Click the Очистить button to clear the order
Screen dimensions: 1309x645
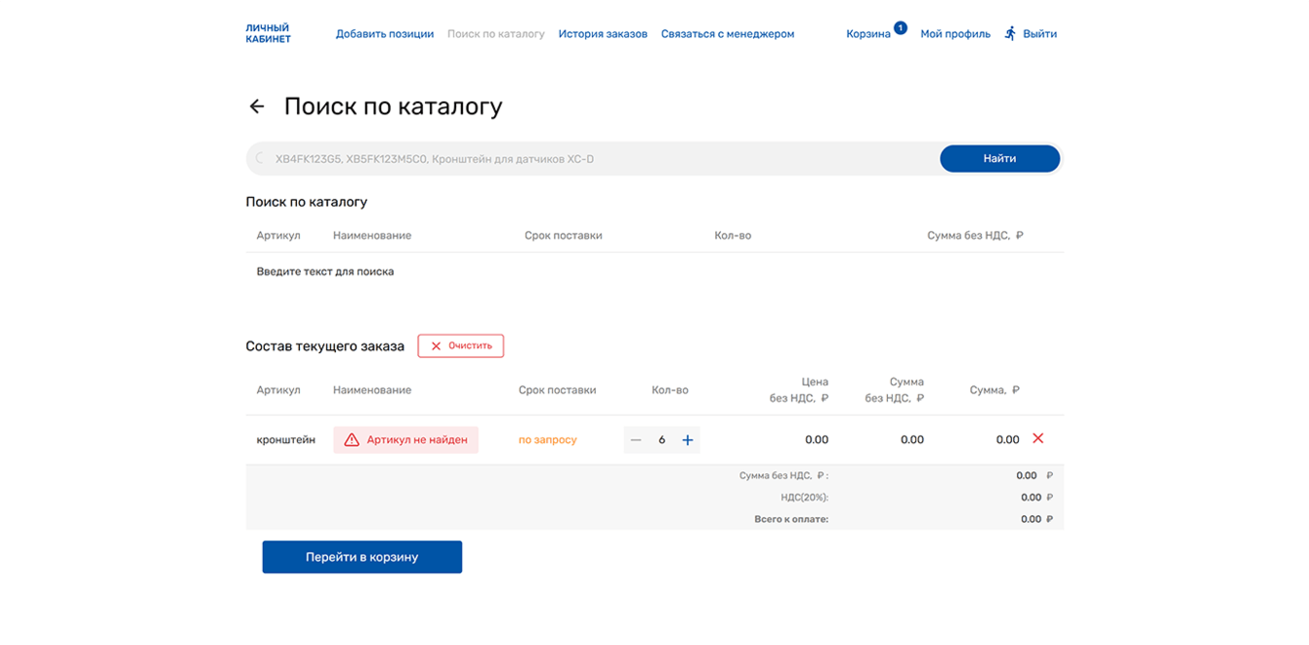pos(461,345)
